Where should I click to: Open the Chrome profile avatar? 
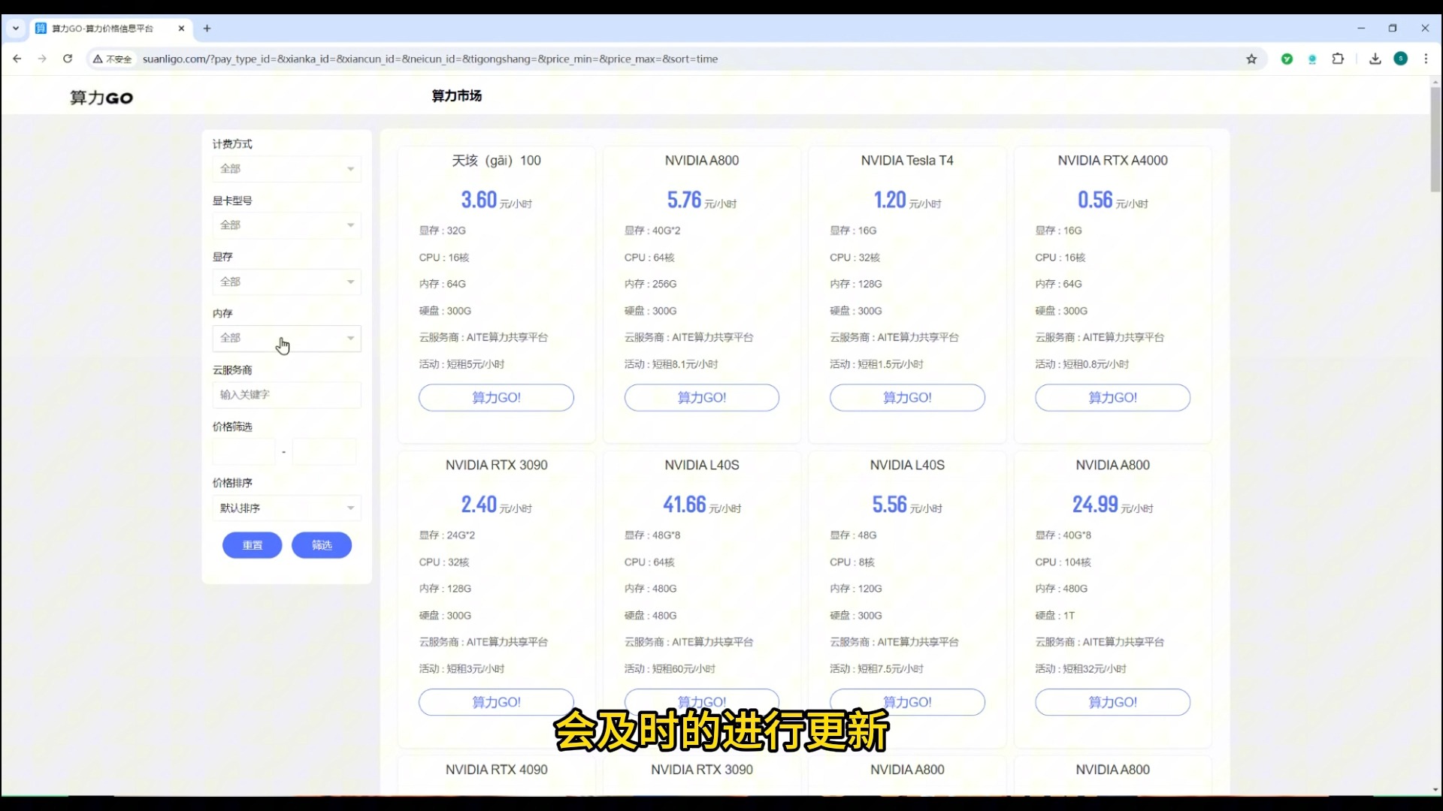click(x=1400, y=59)
